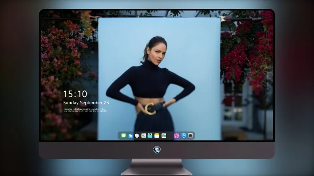Click the logo on monitor chin
The height and width of the screenshot is (176, 314).
157,150
